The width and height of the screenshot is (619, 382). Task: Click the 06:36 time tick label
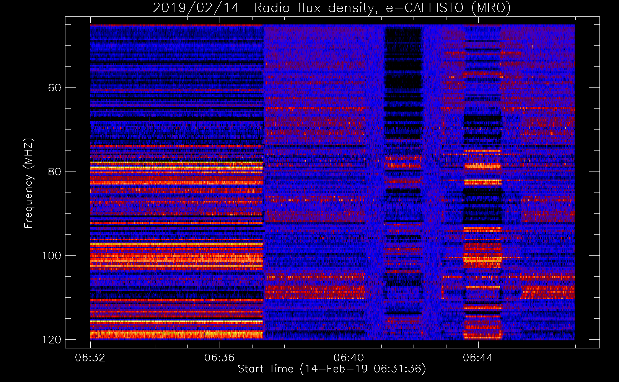tap(219, 358)
